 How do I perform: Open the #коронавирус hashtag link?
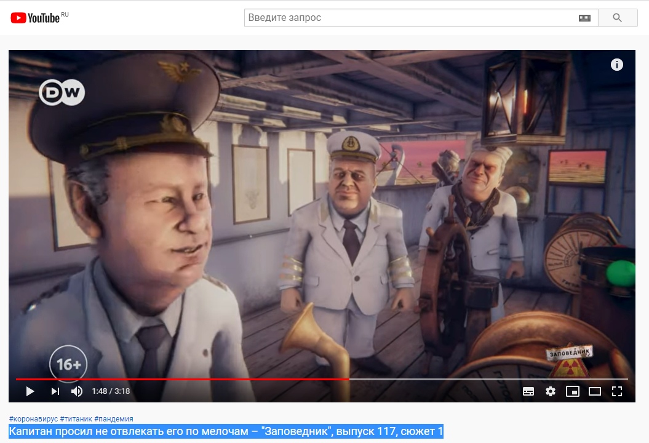coord(33,419)
